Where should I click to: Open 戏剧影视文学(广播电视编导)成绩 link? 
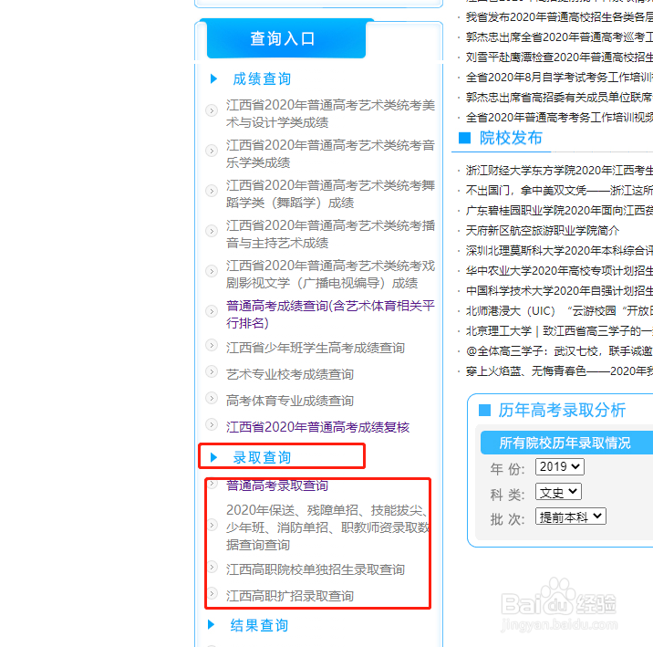[330, 274]
